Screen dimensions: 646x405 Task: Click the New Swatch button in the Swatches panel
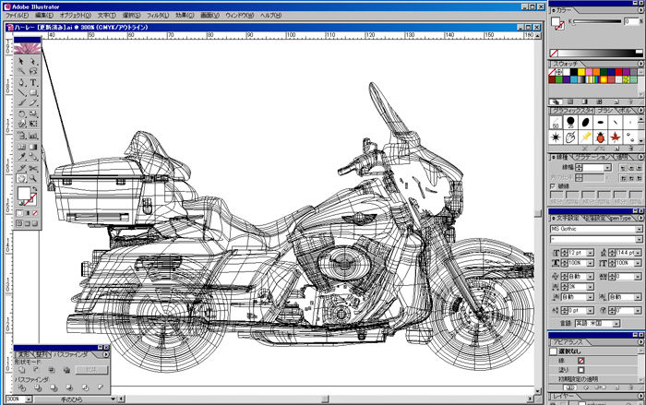(616, 101)
